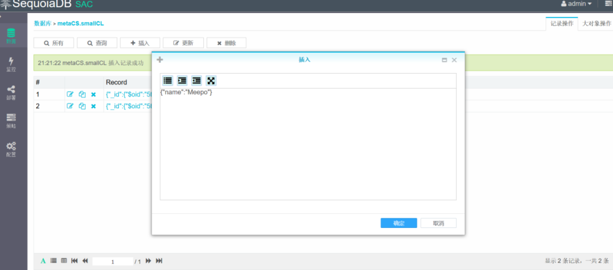Viewport: 613px width, 270px height.
Task: Click the 插入 (Insert) toolbar button
Action: [x=140, y=43]
